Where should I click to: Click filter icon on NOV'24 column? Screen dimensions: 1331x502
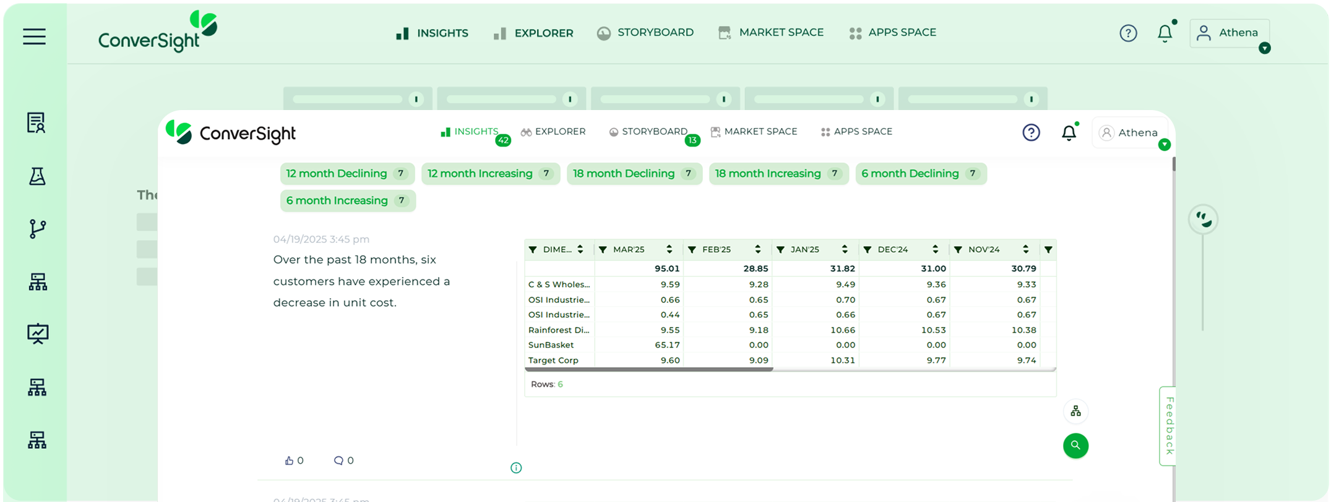click(x=958, y=250)
